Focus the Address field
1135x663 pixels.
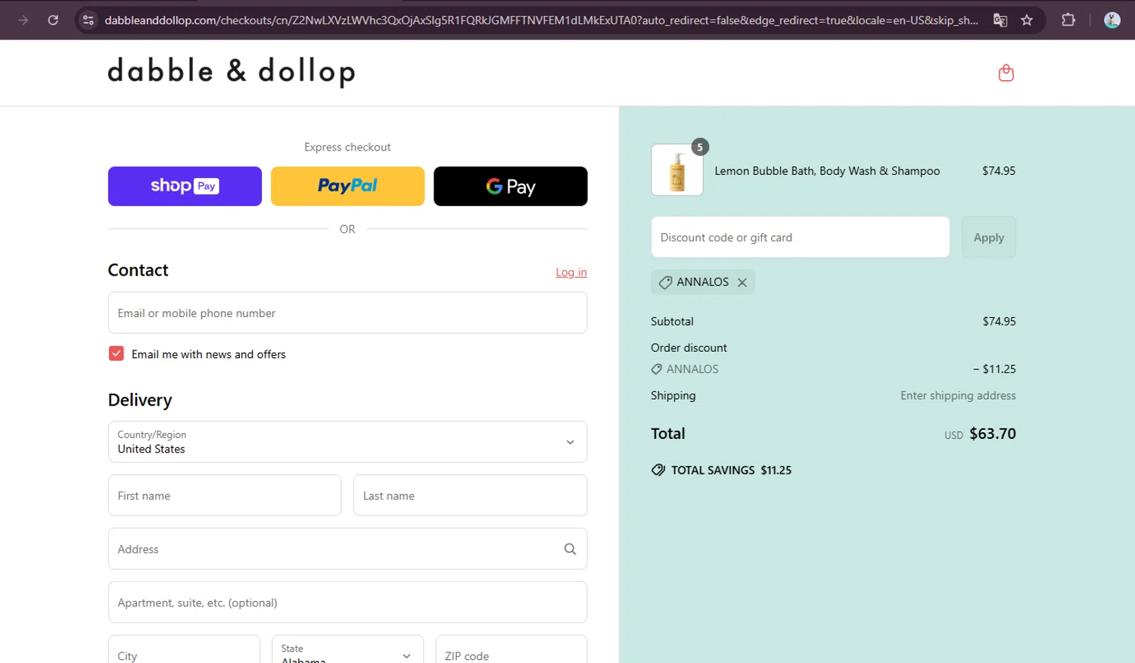[347, 549]
